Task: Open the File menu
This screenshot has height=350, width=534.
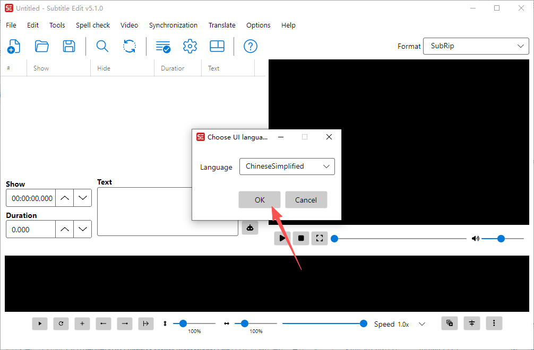Action: click(11, 25)
